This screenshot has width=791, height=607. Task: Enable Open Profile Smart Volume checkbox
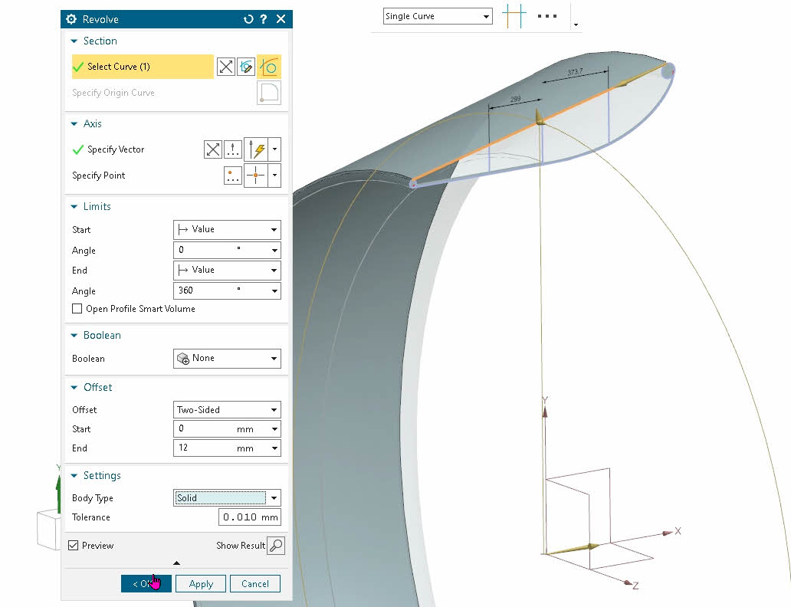pyautogui.click(x=77, y=309)
